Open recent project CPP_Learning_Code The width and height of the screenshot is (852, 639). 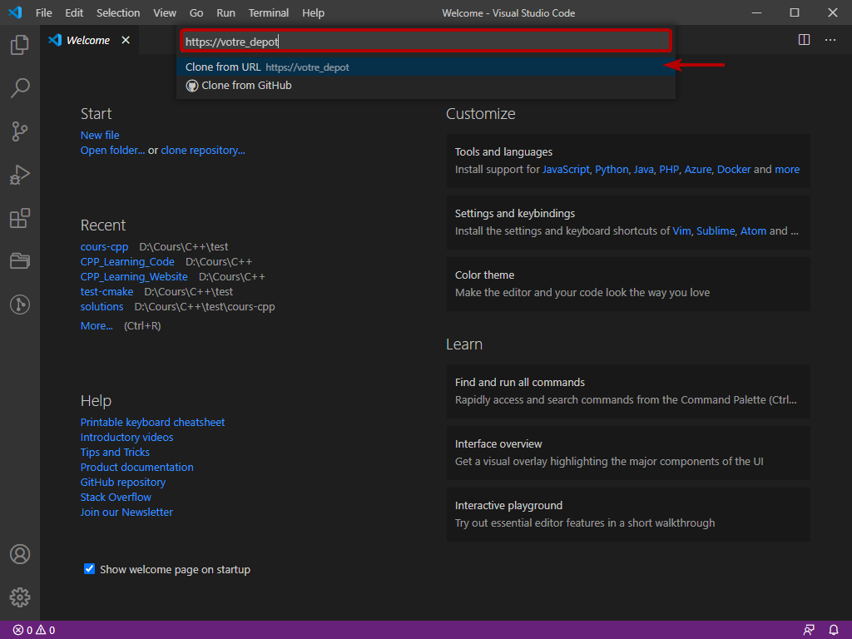tap(127, 262)
